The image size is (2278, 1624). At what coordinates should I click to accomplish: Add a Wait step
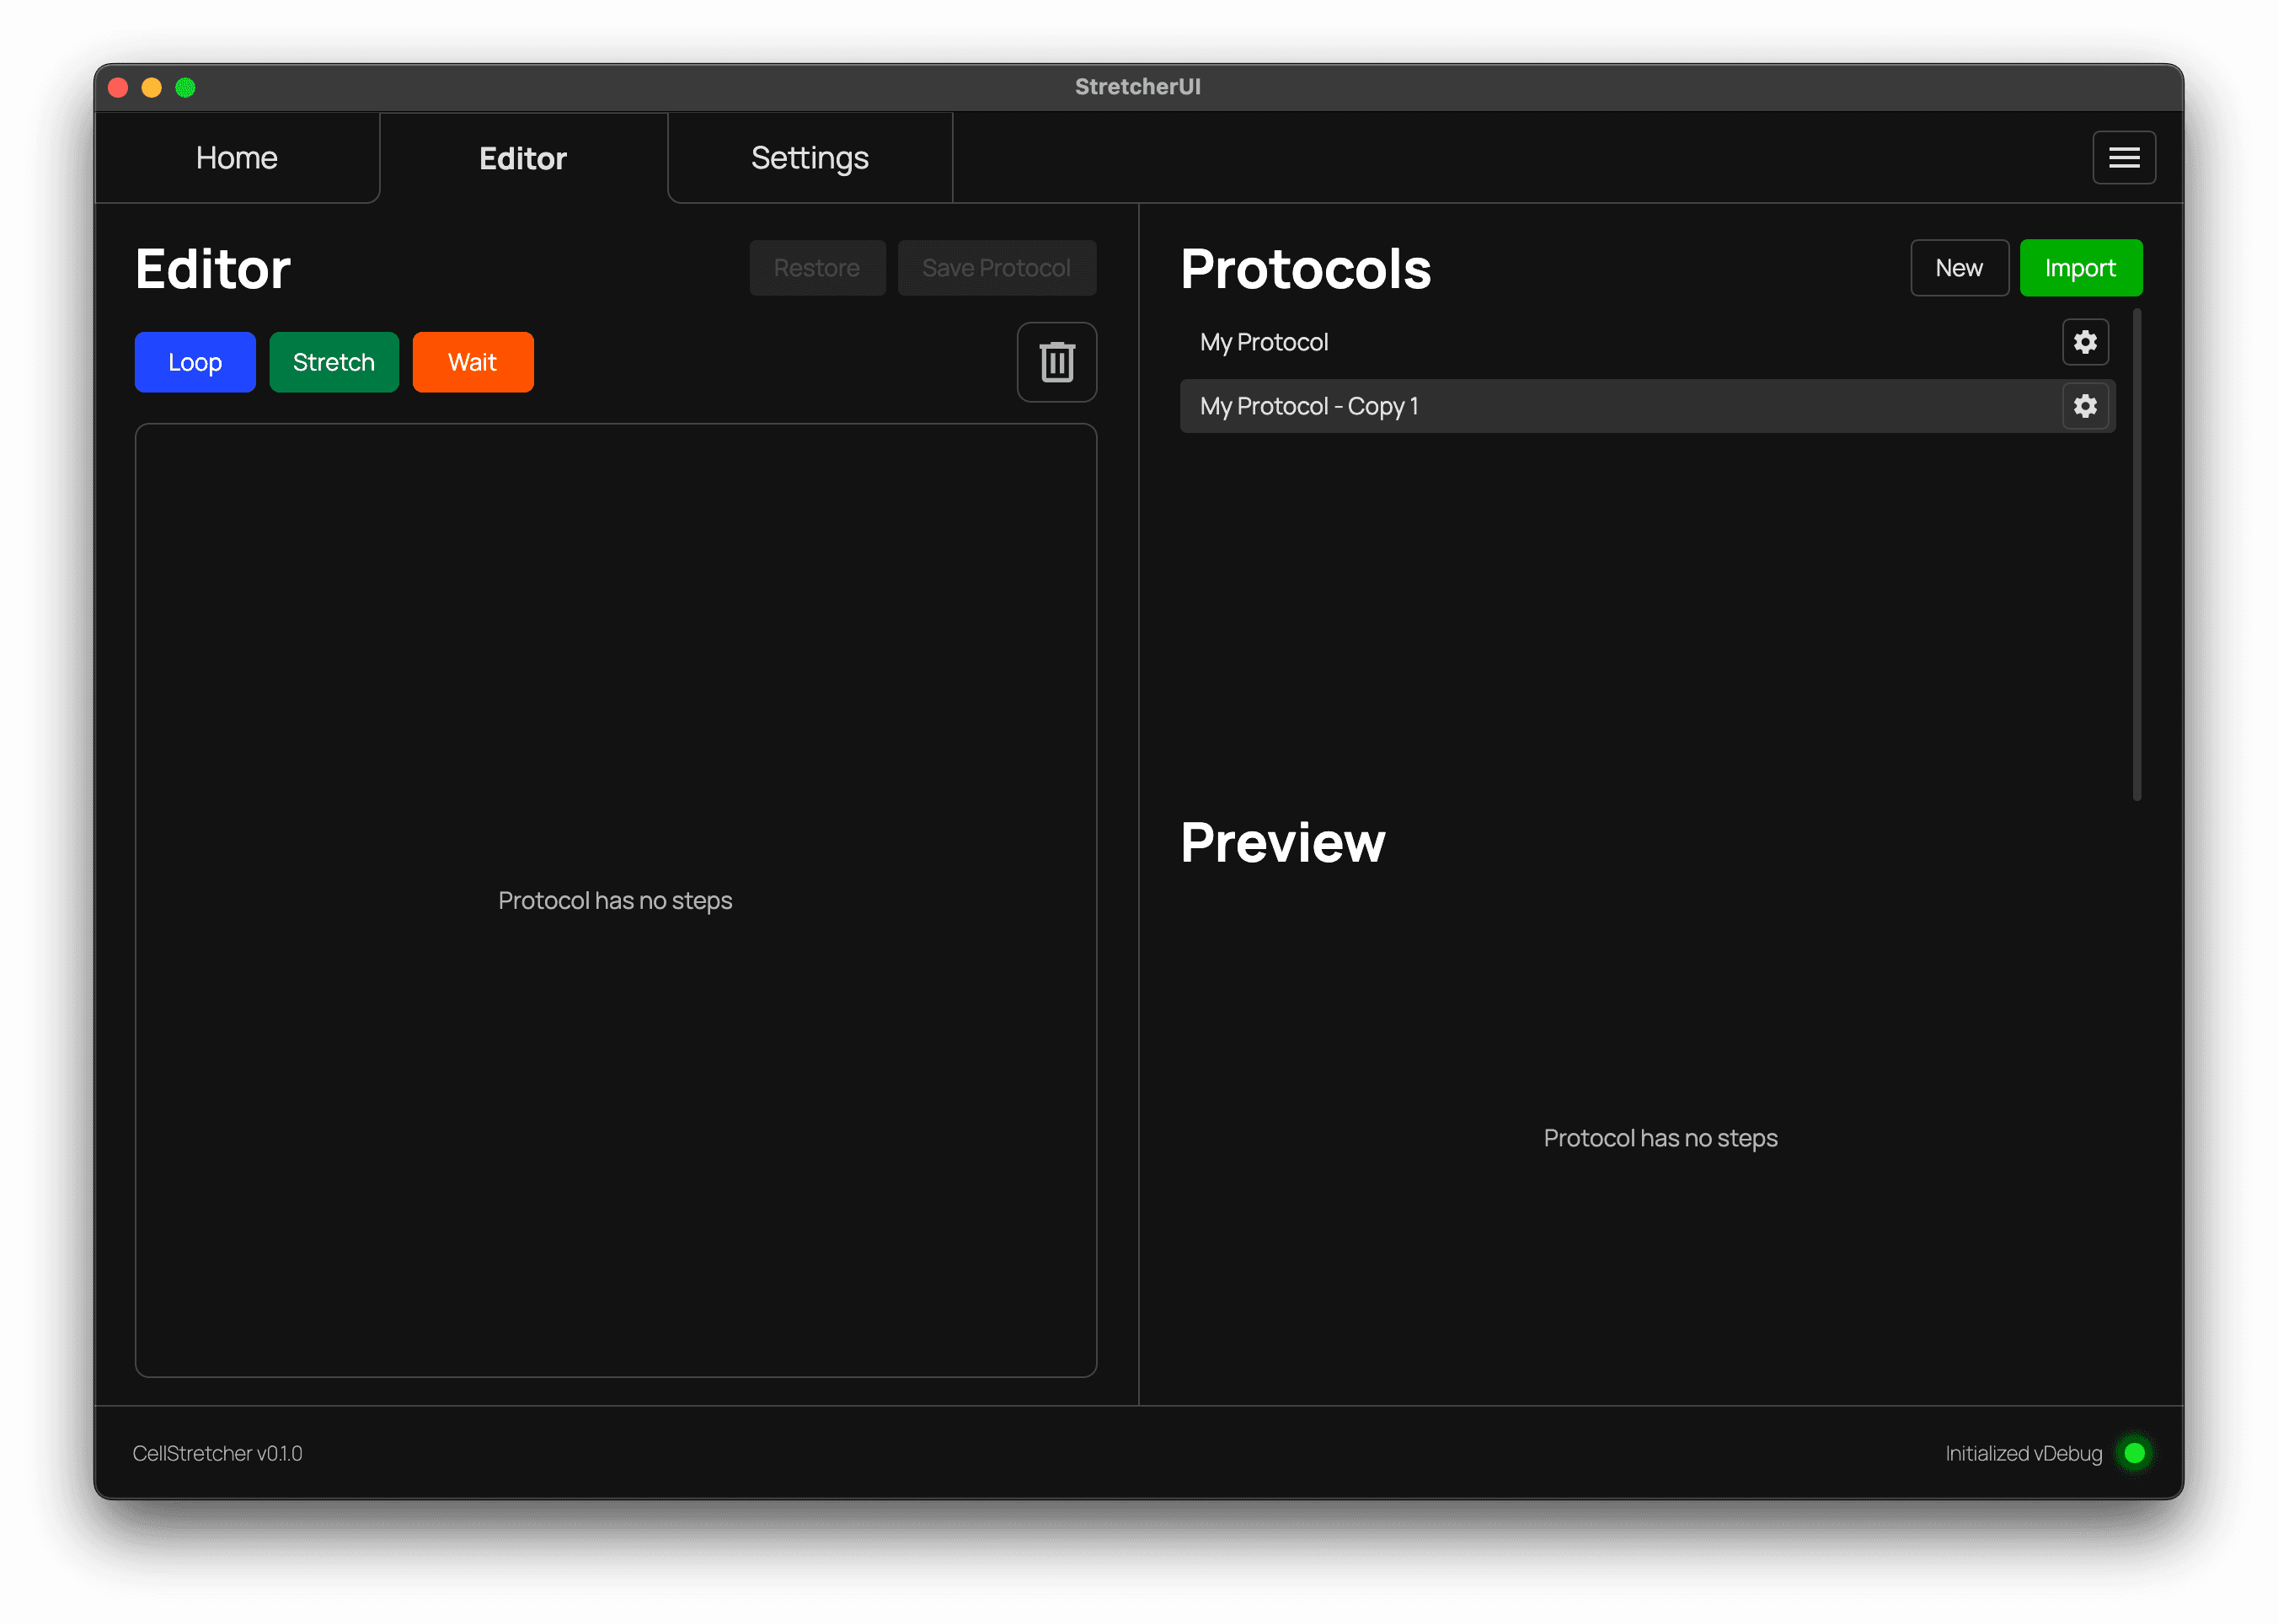[x=473, y=362]
